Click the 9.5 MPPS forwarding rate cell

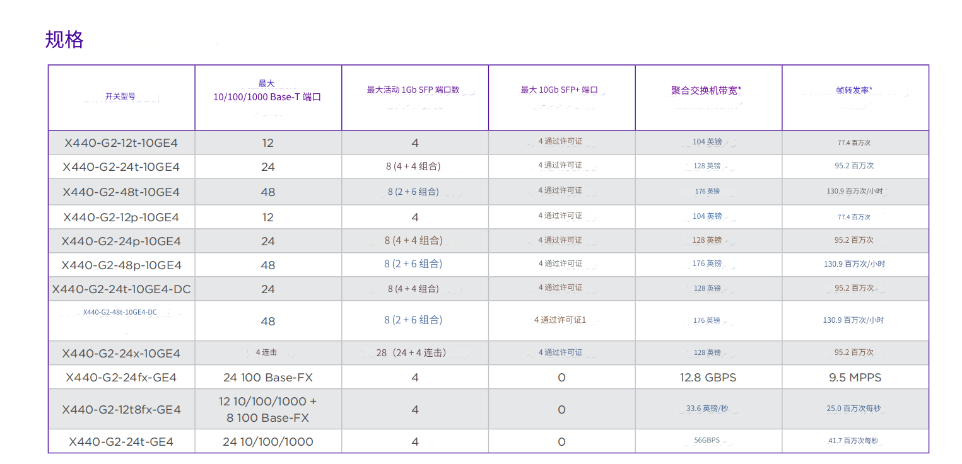(x=855, y=378)
